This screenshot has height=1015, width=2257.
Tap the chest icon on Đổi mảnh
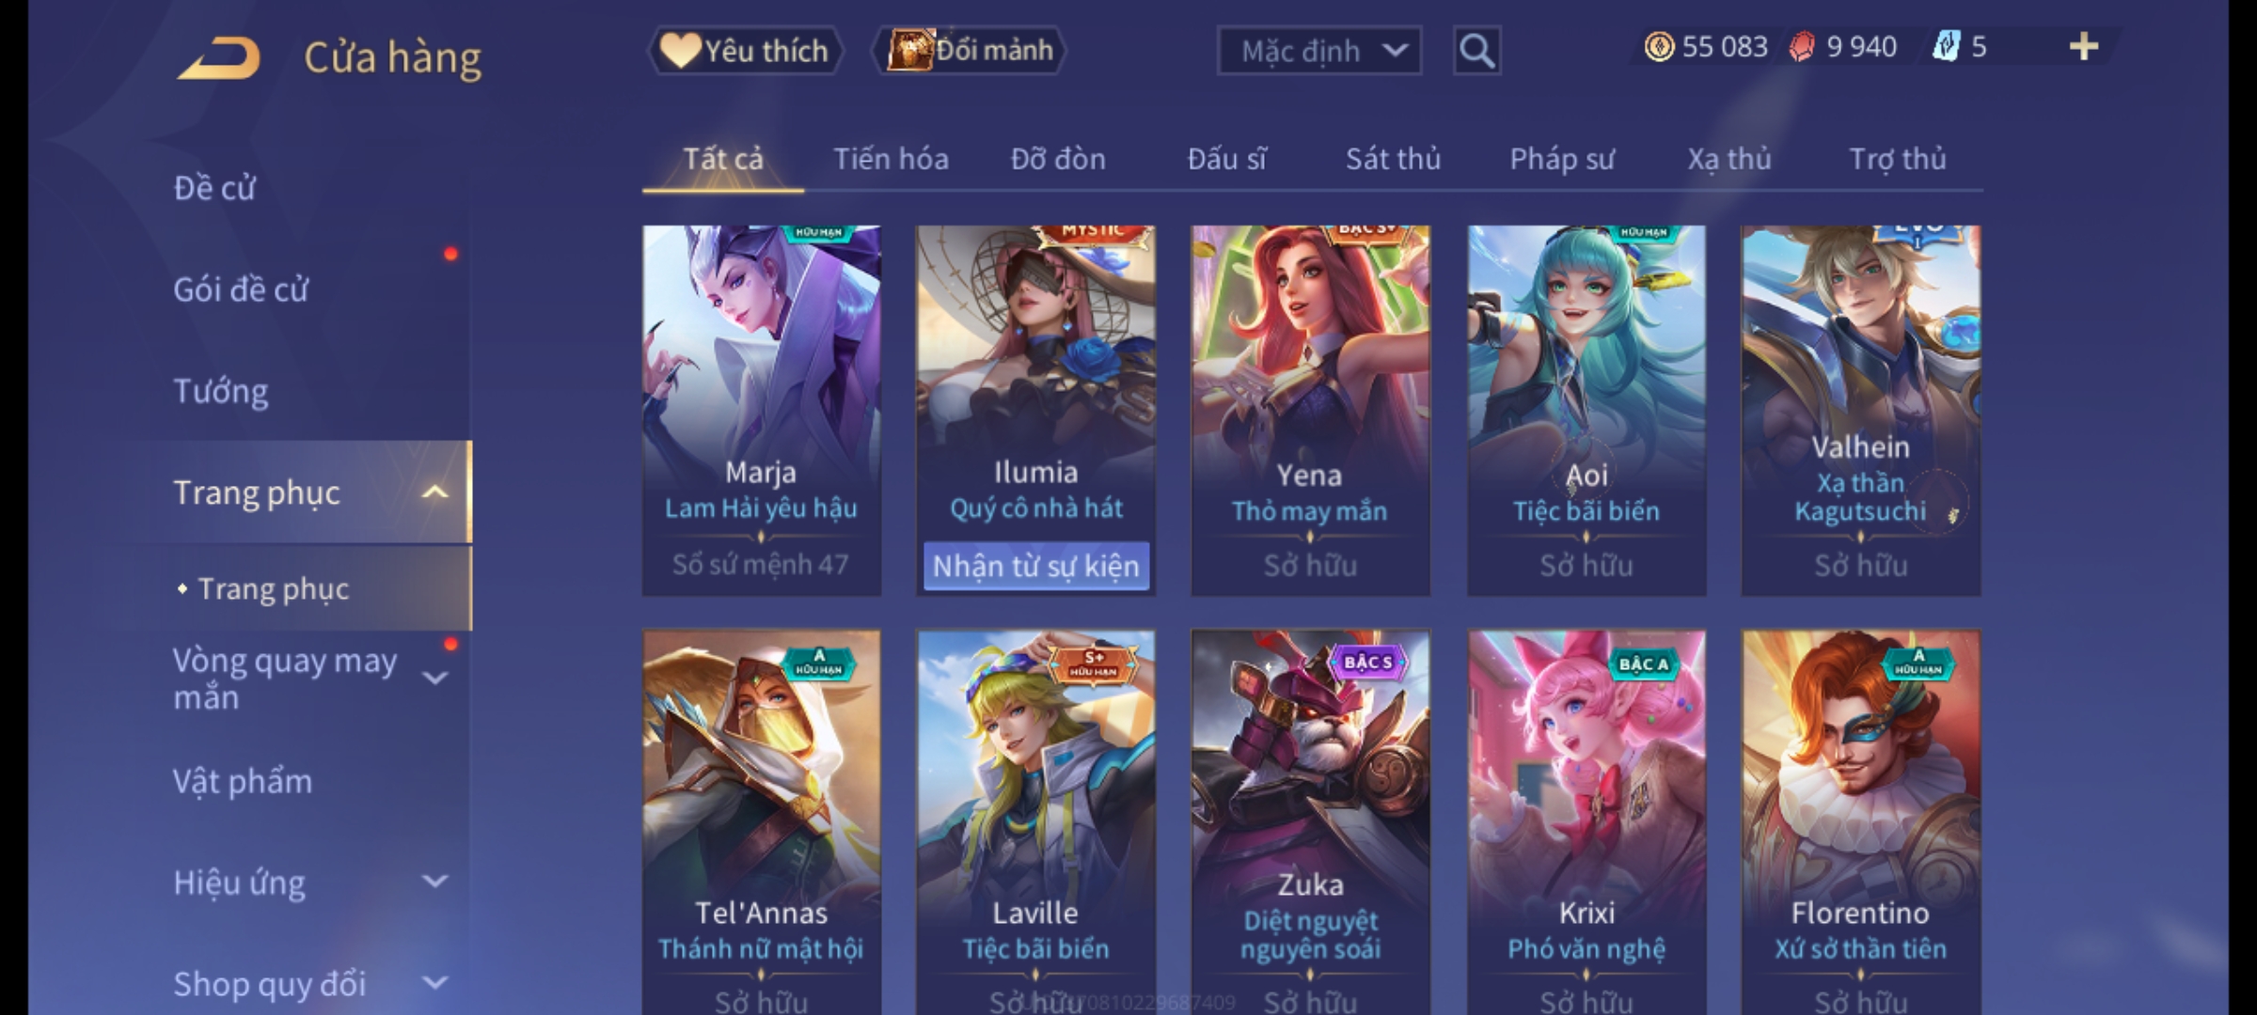[x=909, y=50]
